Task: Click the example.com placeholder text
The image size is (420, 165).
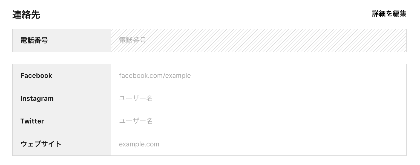Action: coord(139,144)
